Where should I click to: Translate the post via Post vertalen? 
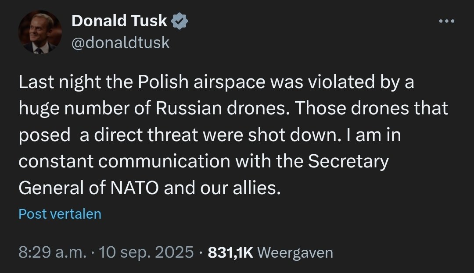point(60,214)
